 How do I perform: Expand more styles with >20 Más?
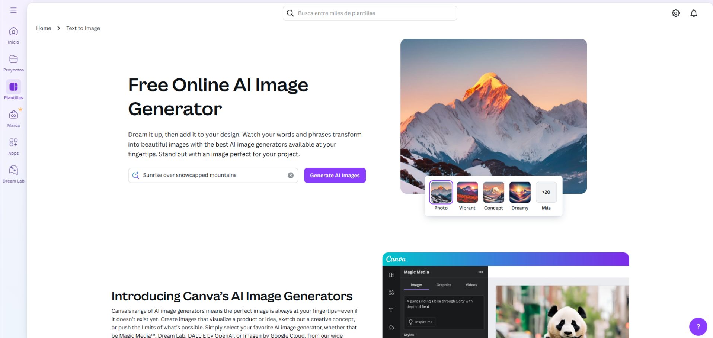click(x=546, y=192)
